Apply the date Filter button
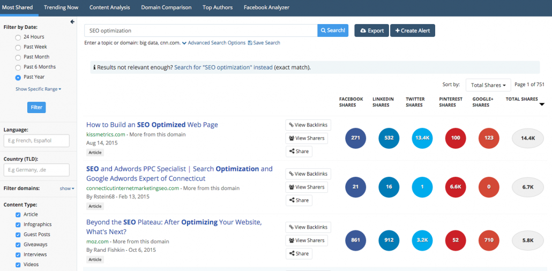Screen dimensions: 552x271 (x=36, y=107)
